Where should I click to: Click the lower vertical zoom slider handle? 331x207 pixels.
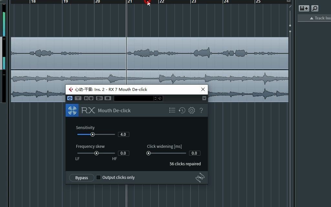click(x=290, y=31)
